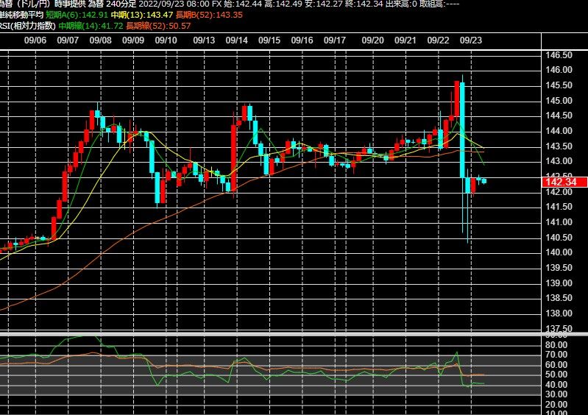Click the 139.00 price axis label
The height and width of the screenshot is (415, 588).
559,283
